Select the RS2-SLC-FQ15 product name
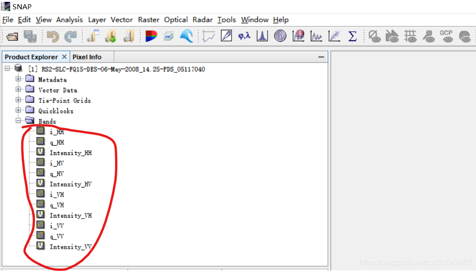Screen dimensions: 476x271 pyautogui.click(x=123, y=69)
